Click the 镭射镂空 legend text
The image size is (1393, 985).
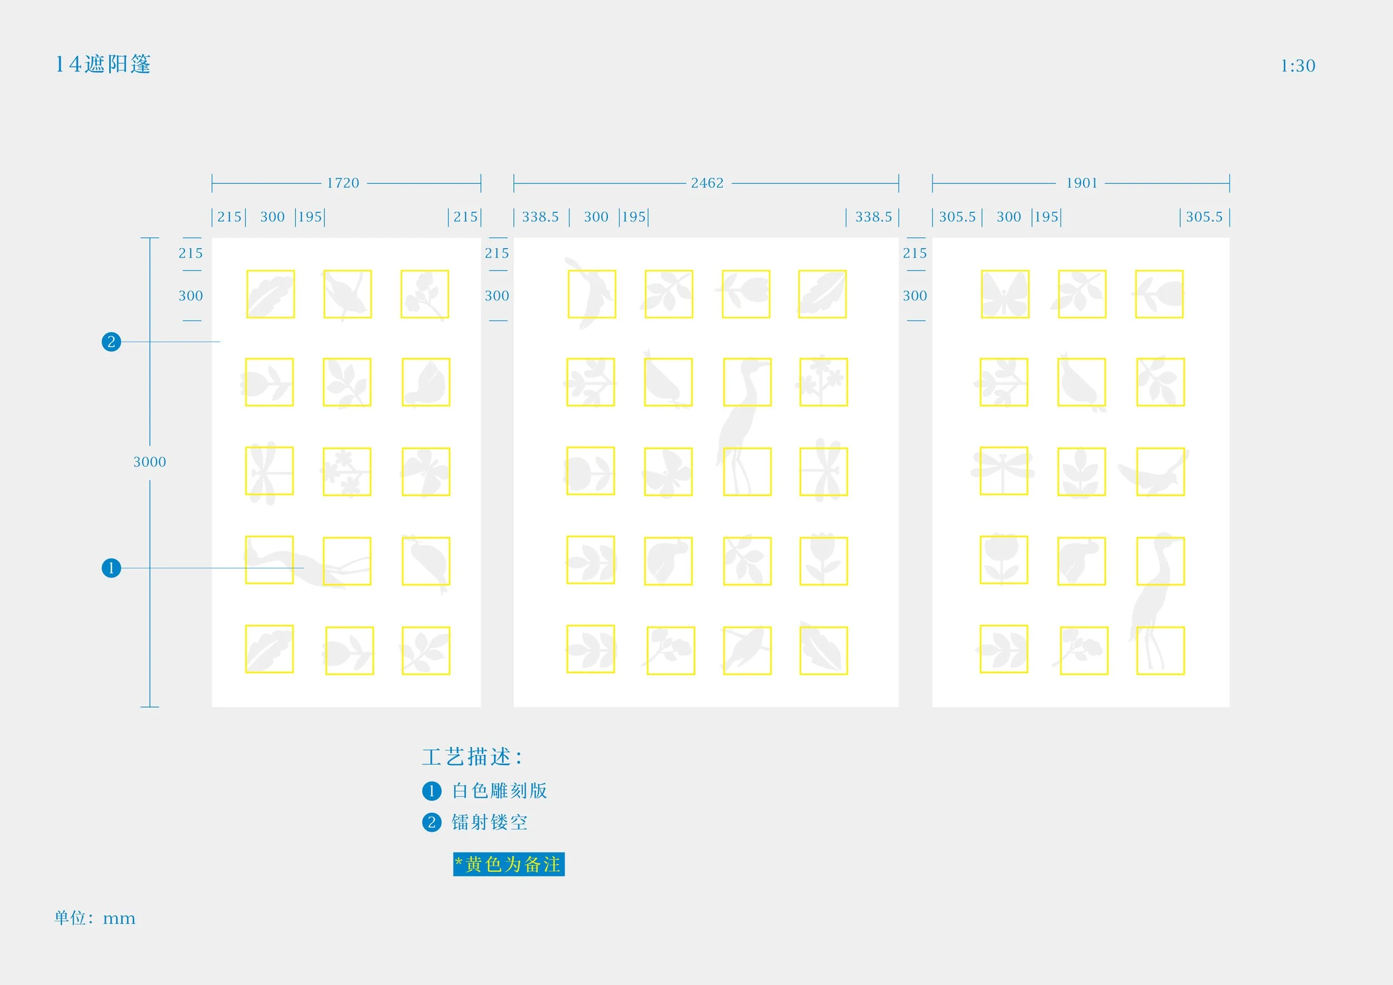[489, 822]
